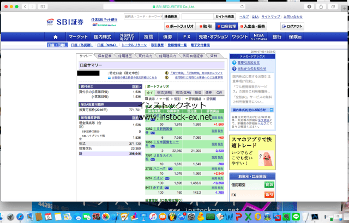
Task: Switch to the 保有証券 tab
Action: [x=105, y=56]
